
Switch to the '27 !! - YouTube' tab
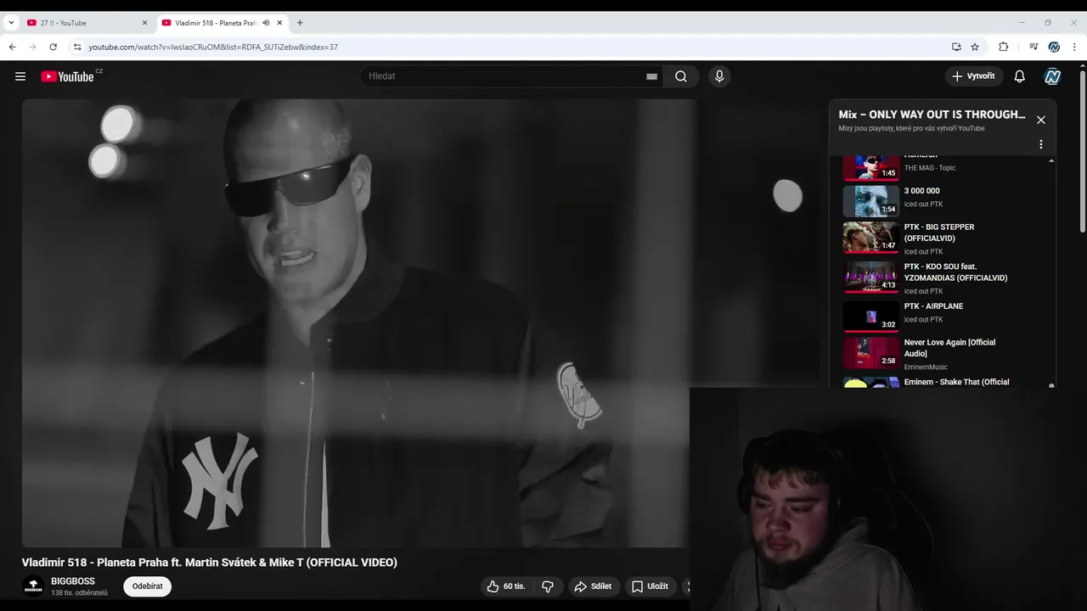click(87, 23)
